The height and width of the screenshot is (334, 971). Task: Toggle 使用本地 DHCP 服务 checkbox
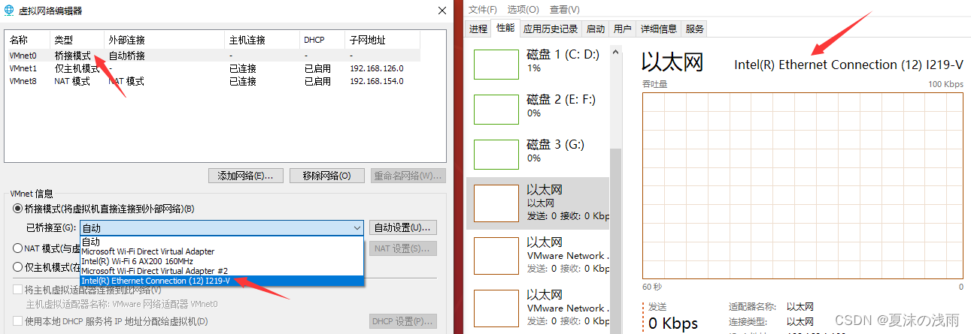coord(18,321)
